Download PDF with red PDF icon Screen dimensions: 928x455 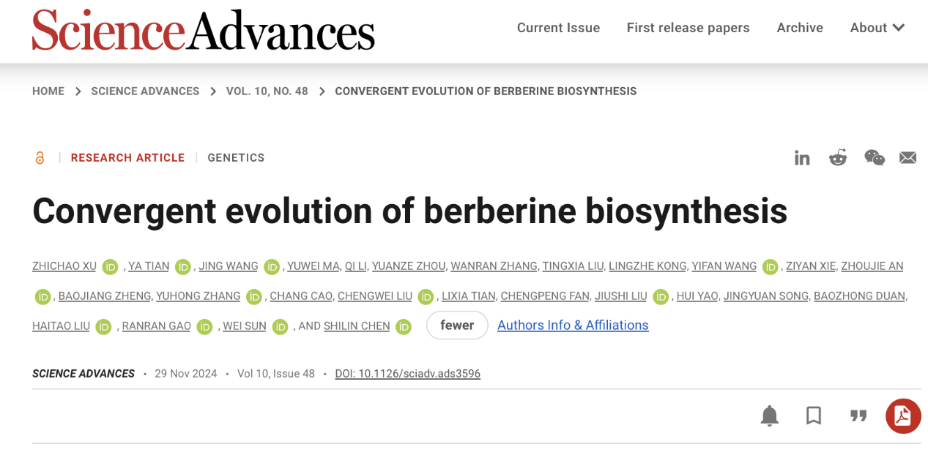902,415
